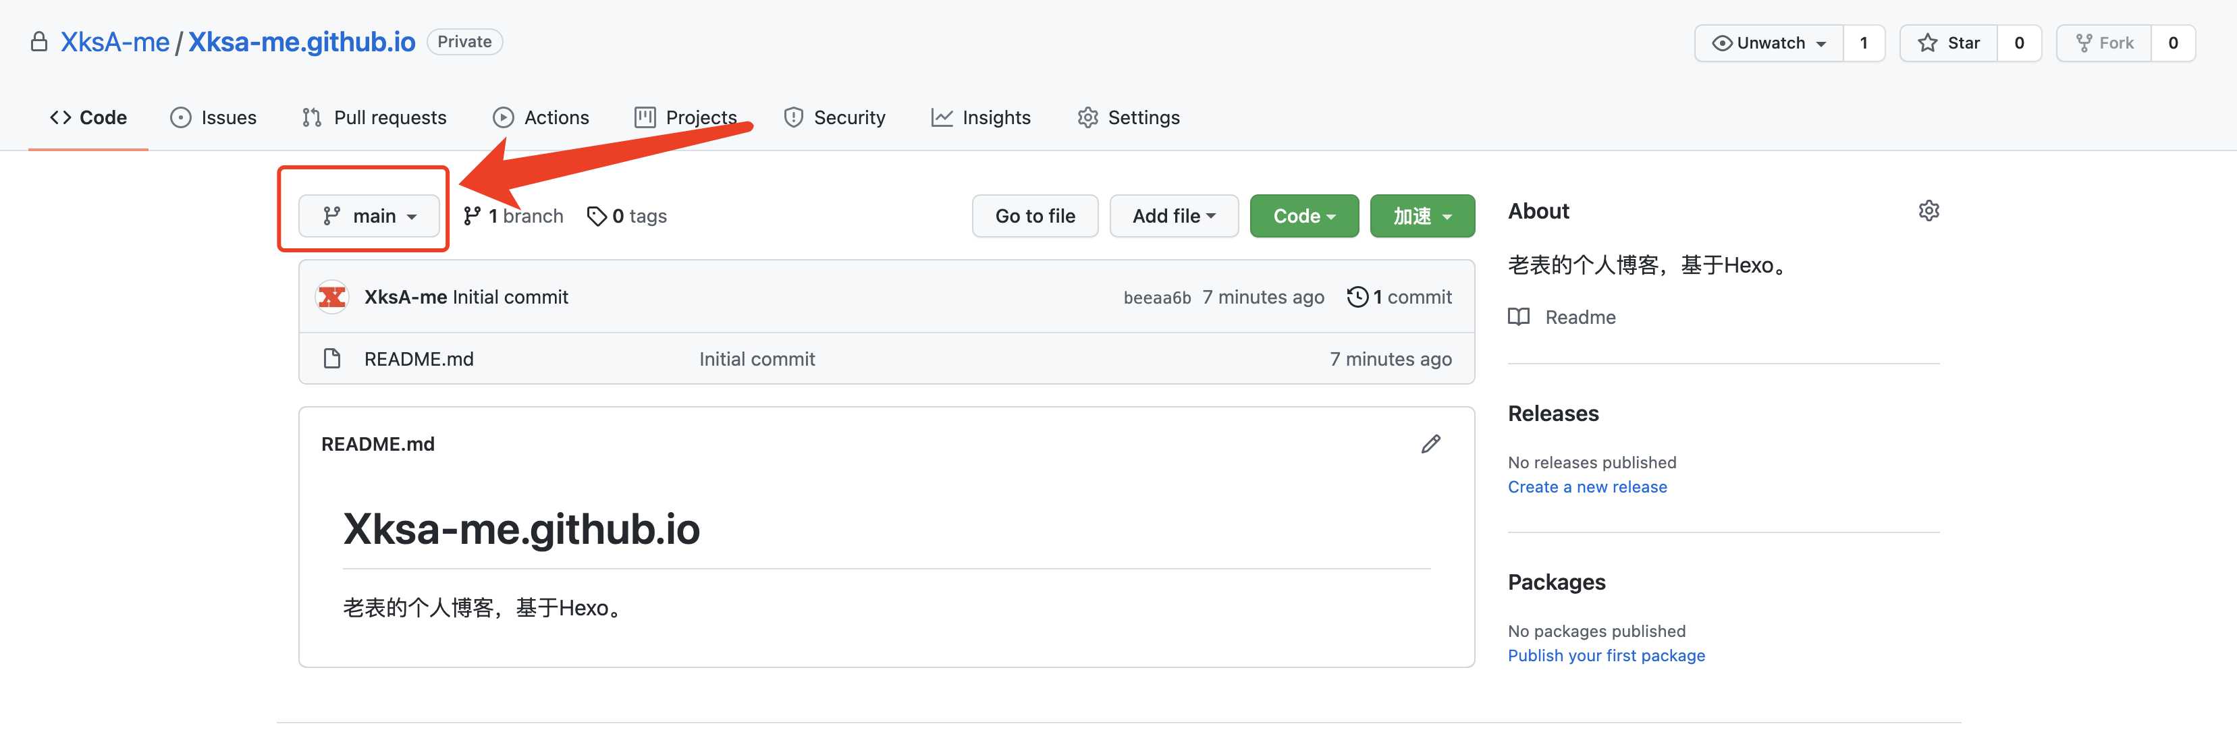Open the green 加速 dropdown

coord(1422,217)
